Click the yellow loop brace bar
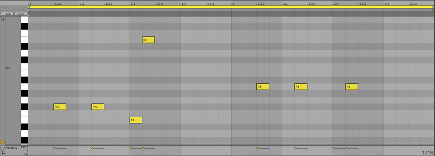The image size is (435, 156). (x=231, y=6)
